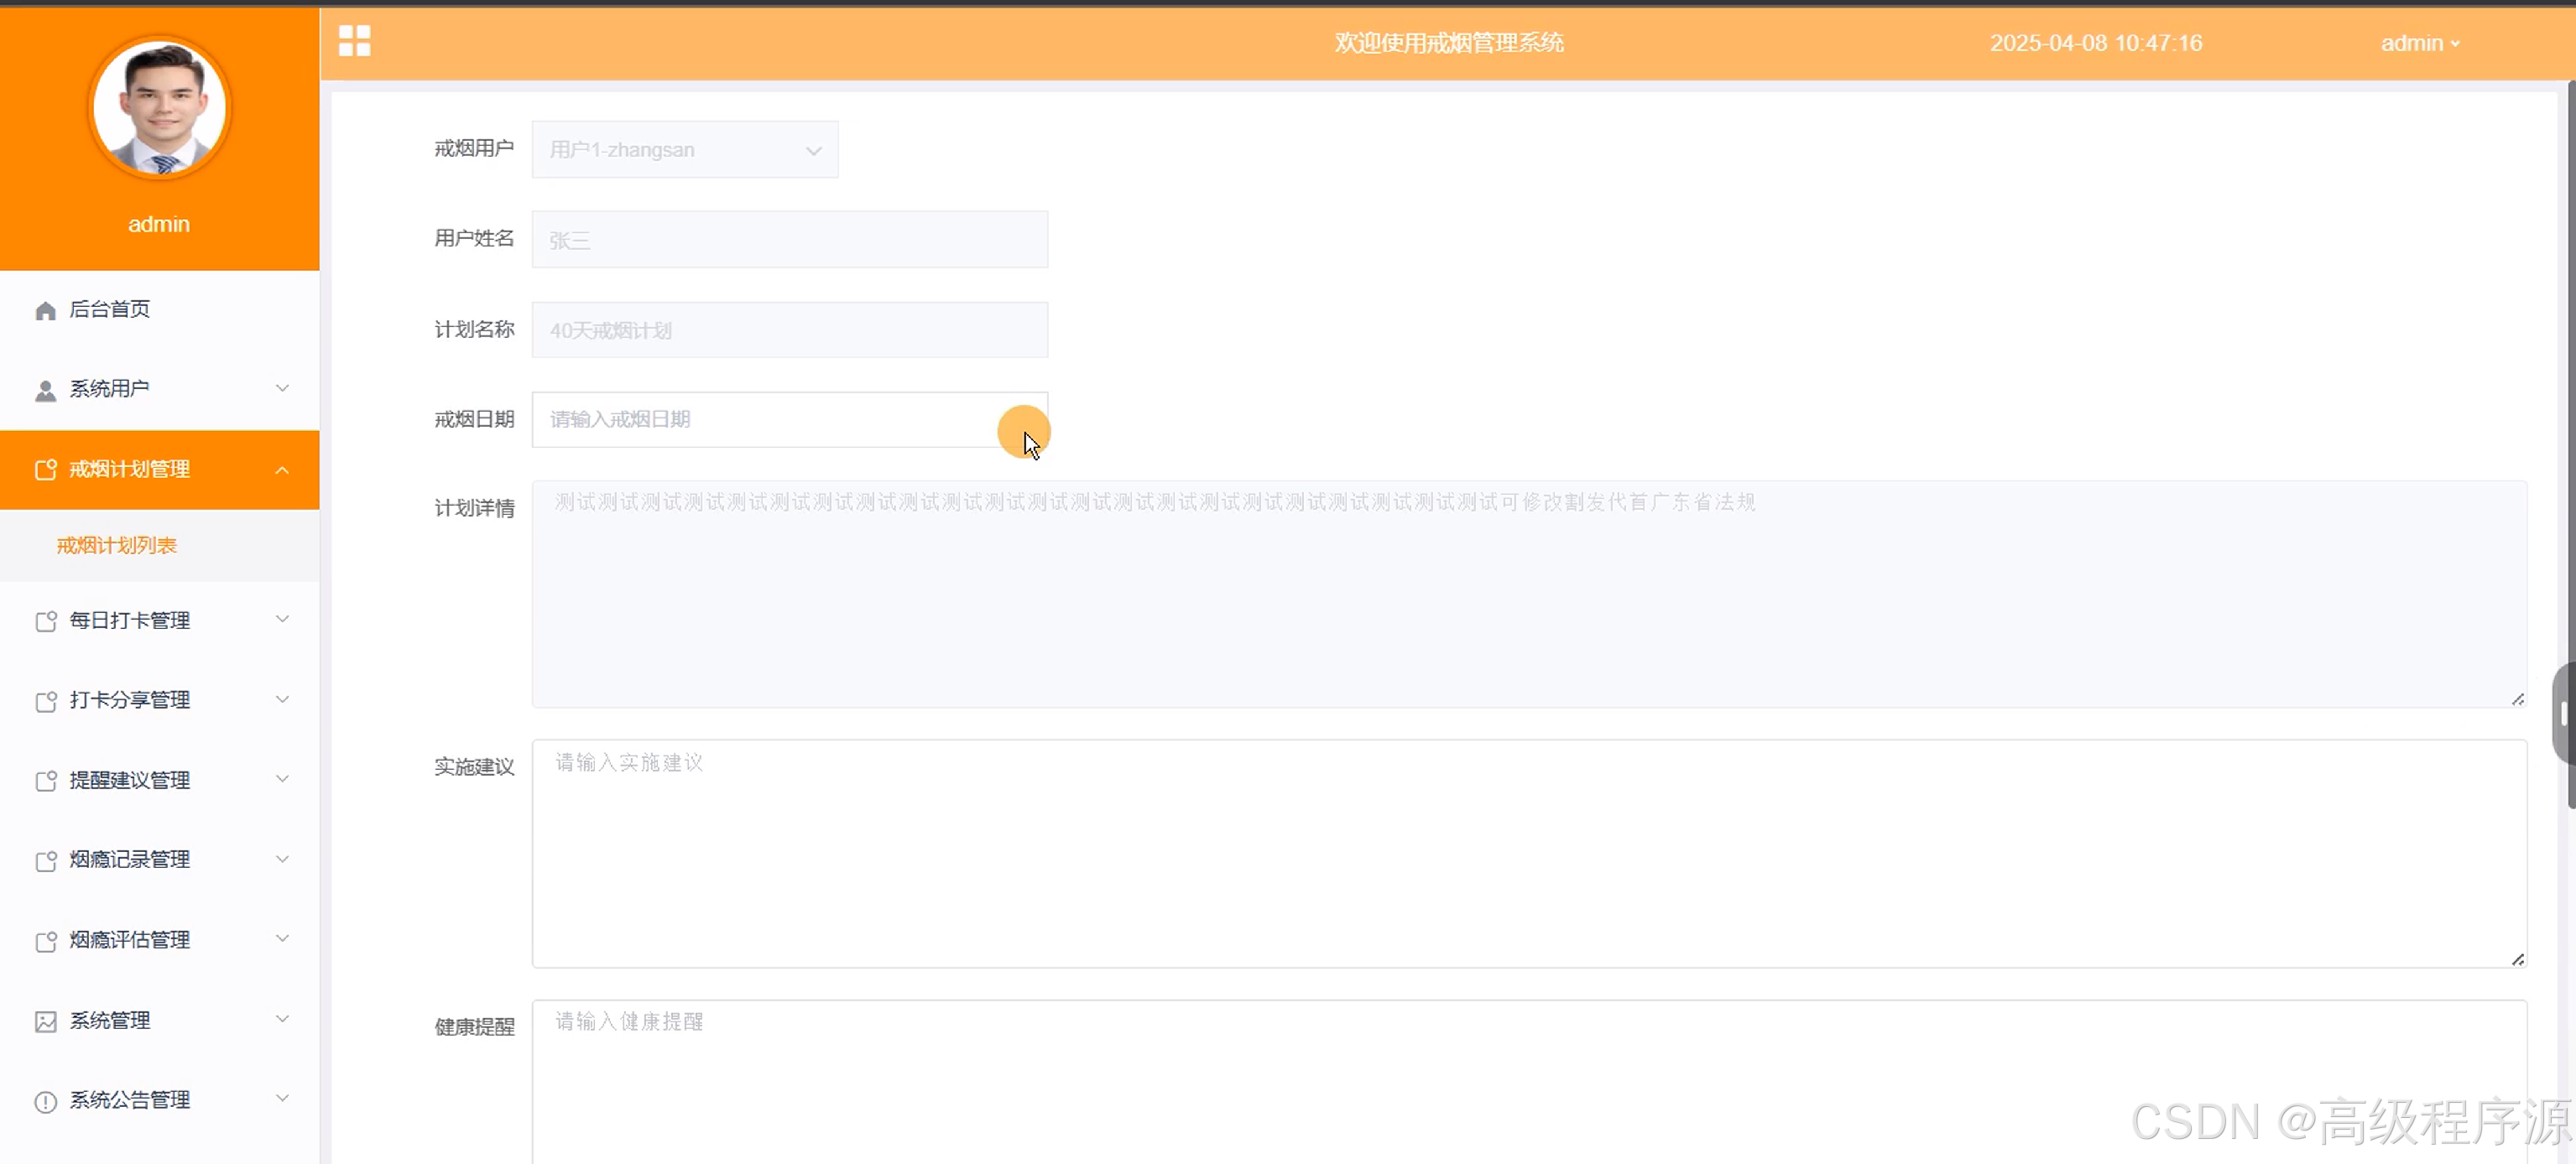Screen dimensions: 2576x1164
Task: Expand the 提醒建议管理 chevron
Action: point(282,779)
